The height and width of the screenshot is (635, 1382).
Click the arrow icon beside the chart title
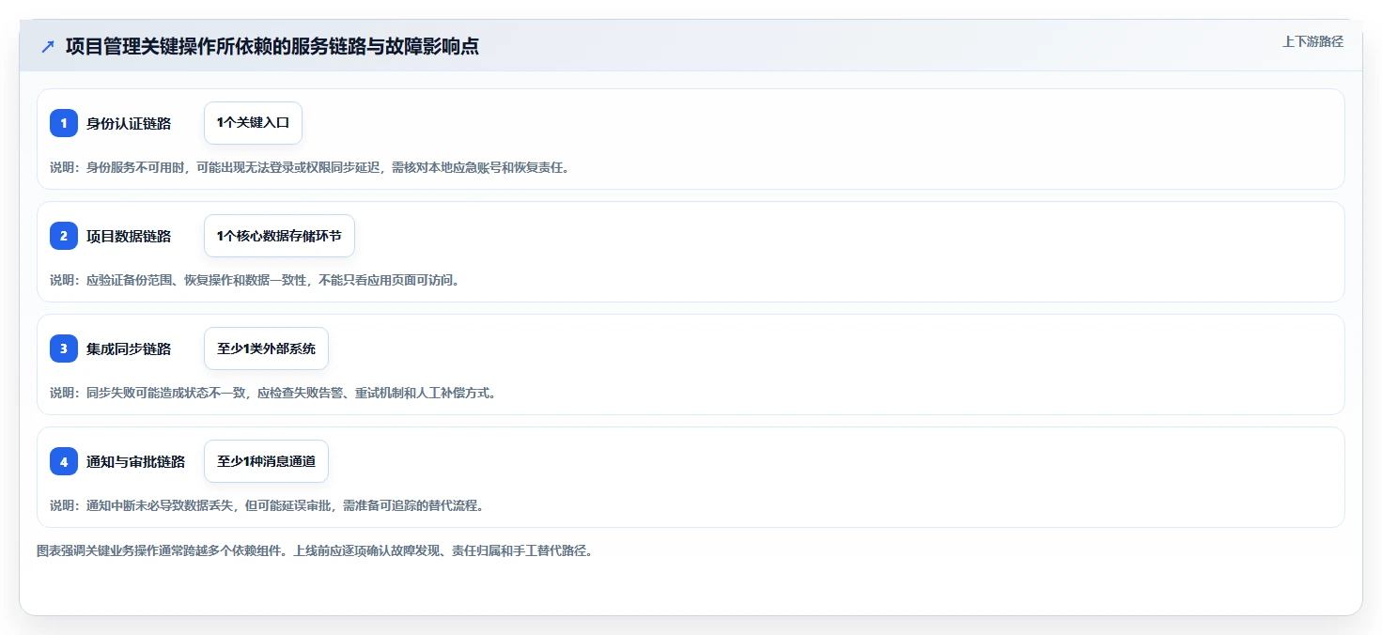click(x=48, y=46)
